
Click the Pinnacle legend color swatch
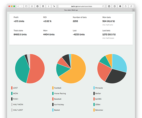tap(94, 88)
